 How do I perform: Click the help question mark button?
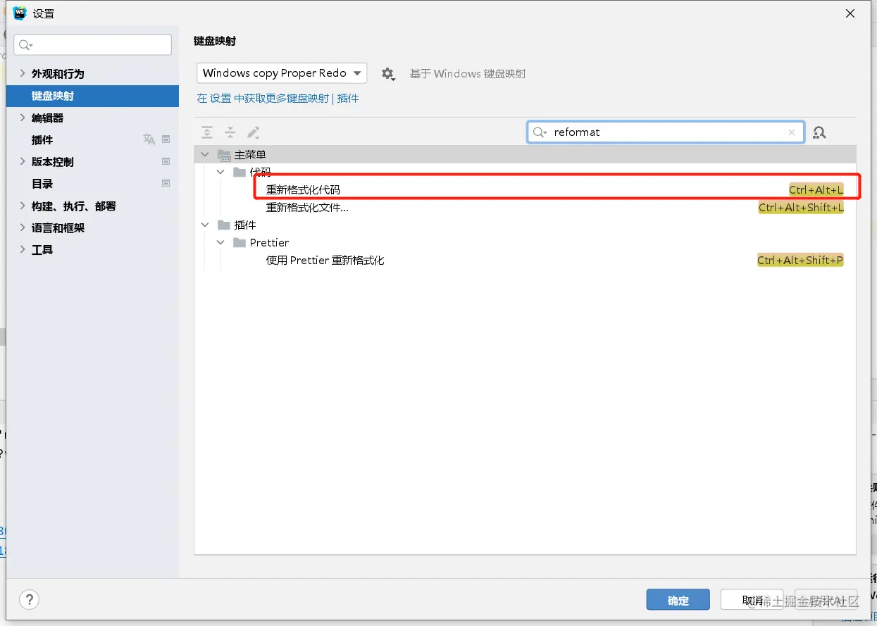29,599
